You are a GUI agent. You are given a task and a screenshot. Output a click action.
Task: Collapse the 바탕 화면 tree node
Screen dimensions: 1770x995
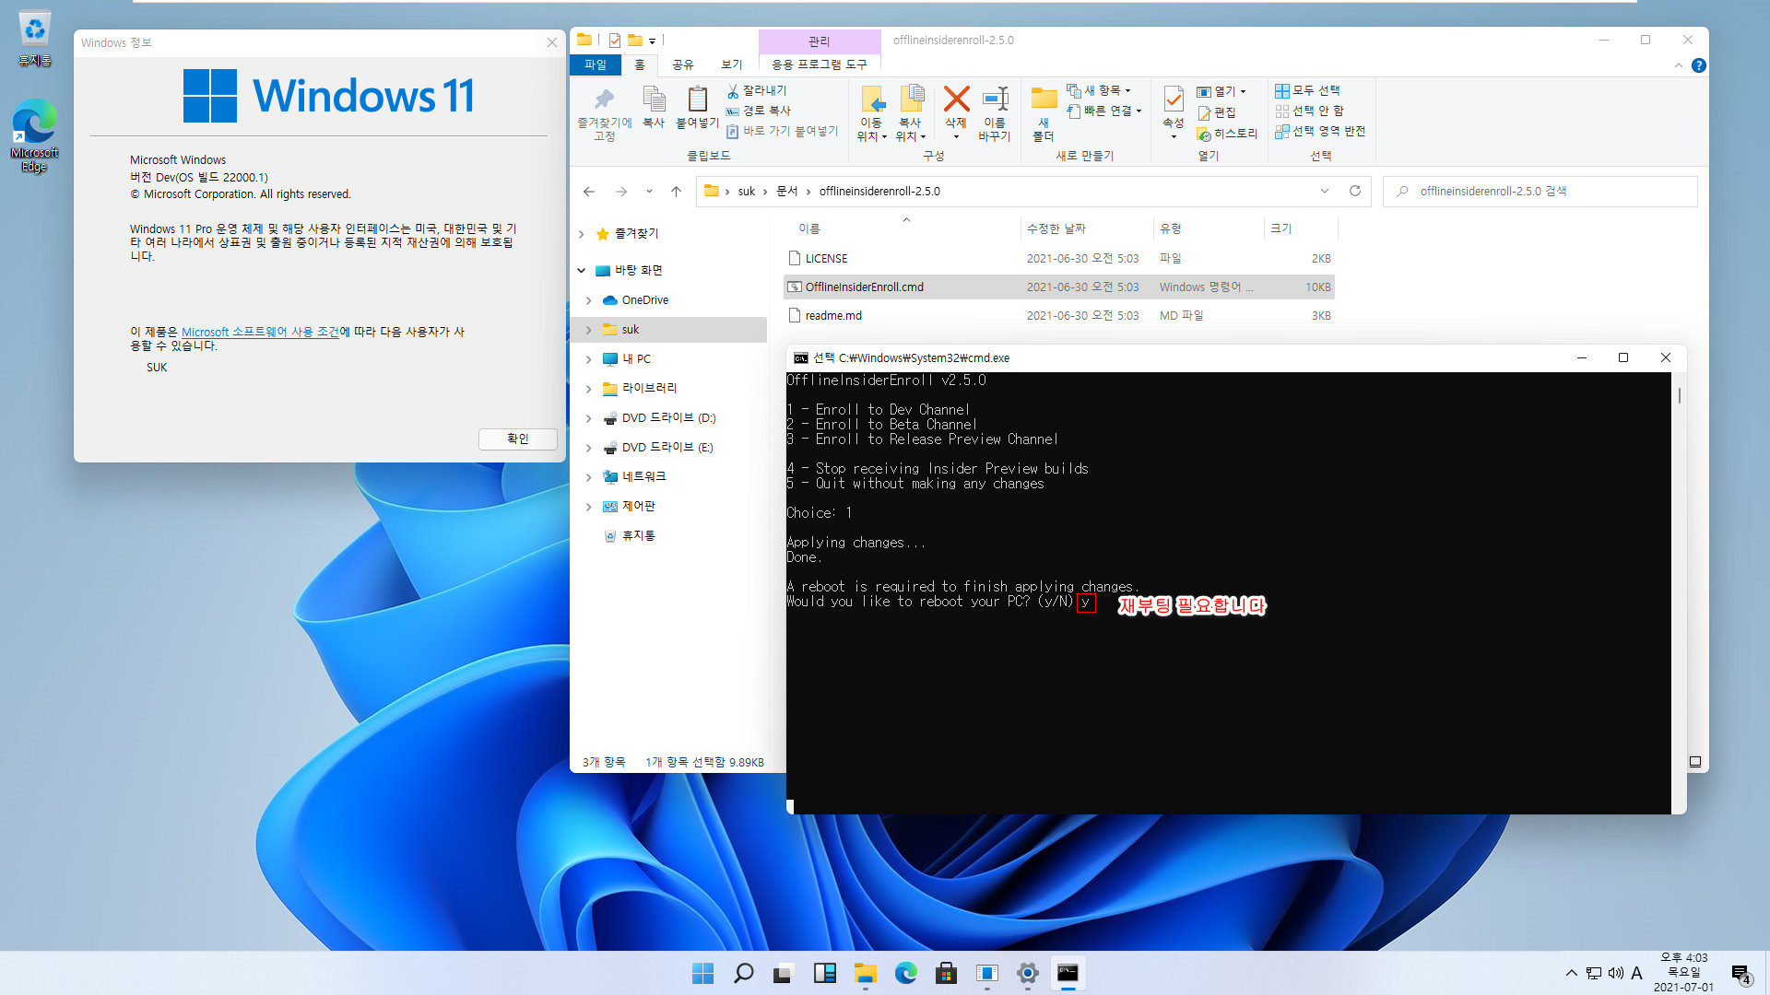tap(581, 271)
